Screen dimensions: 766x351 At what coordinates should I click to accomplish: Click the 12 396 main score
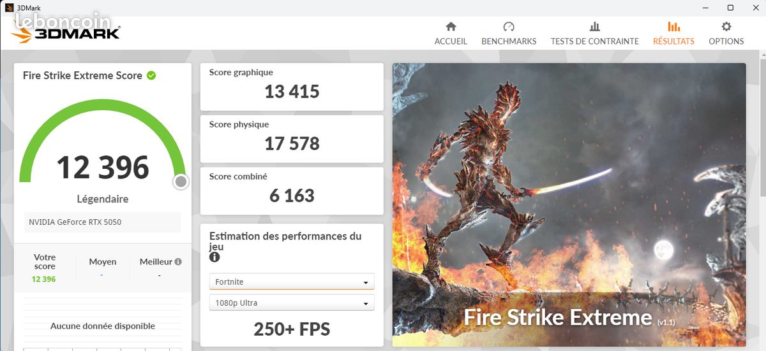click(x=103, y=168)
